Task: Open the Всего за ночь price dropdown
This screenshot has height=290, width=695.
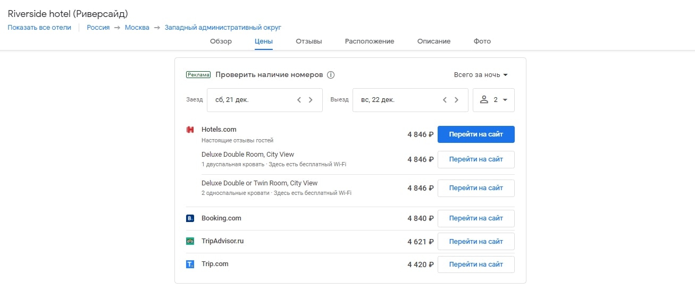Action: tap(481, 75)
